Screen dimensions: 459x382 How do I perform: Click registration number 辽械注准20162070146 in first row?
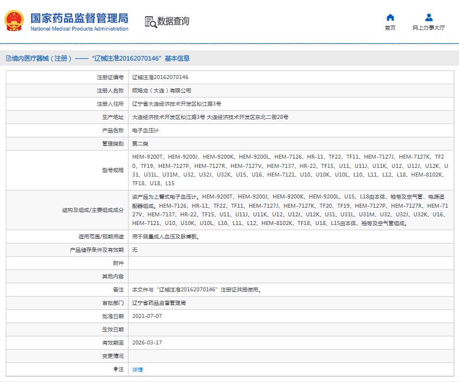point(160,77)
